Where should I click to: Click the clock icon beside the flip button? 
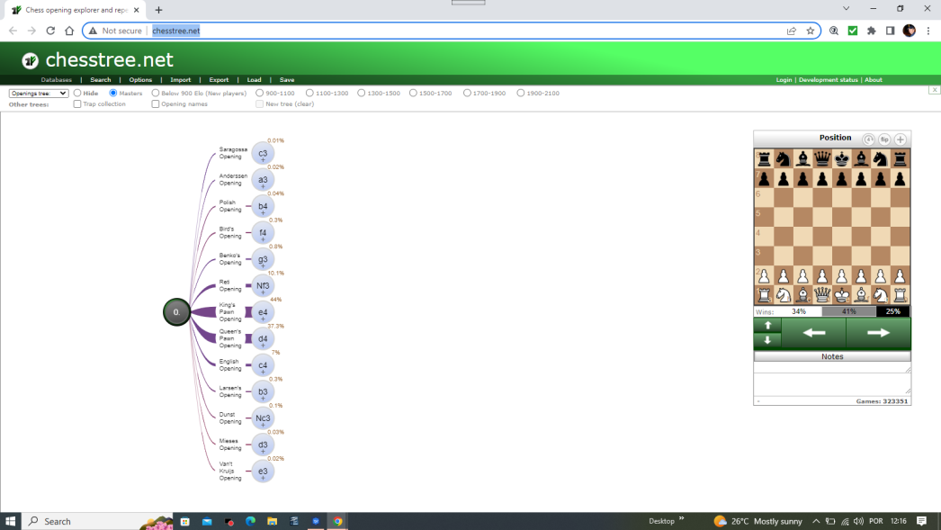point(868,139)
